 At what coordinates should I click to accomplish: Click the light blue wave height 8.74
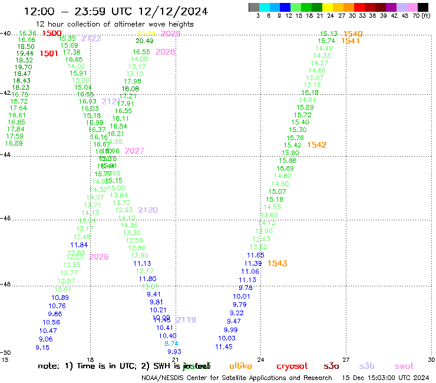pyautogui.click(x=171, y=344)
